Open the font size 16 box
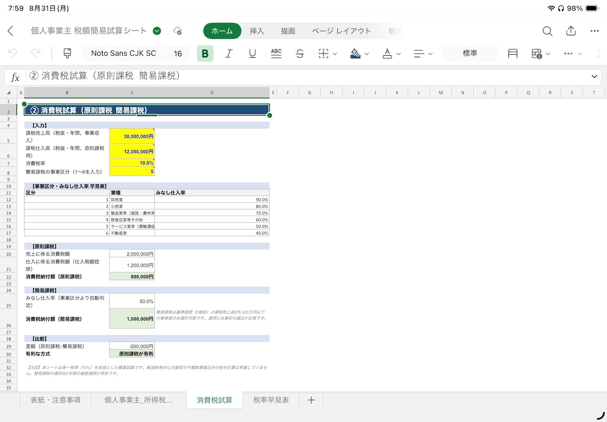Viewport: 607px width, 422px height. pos(178,54)
